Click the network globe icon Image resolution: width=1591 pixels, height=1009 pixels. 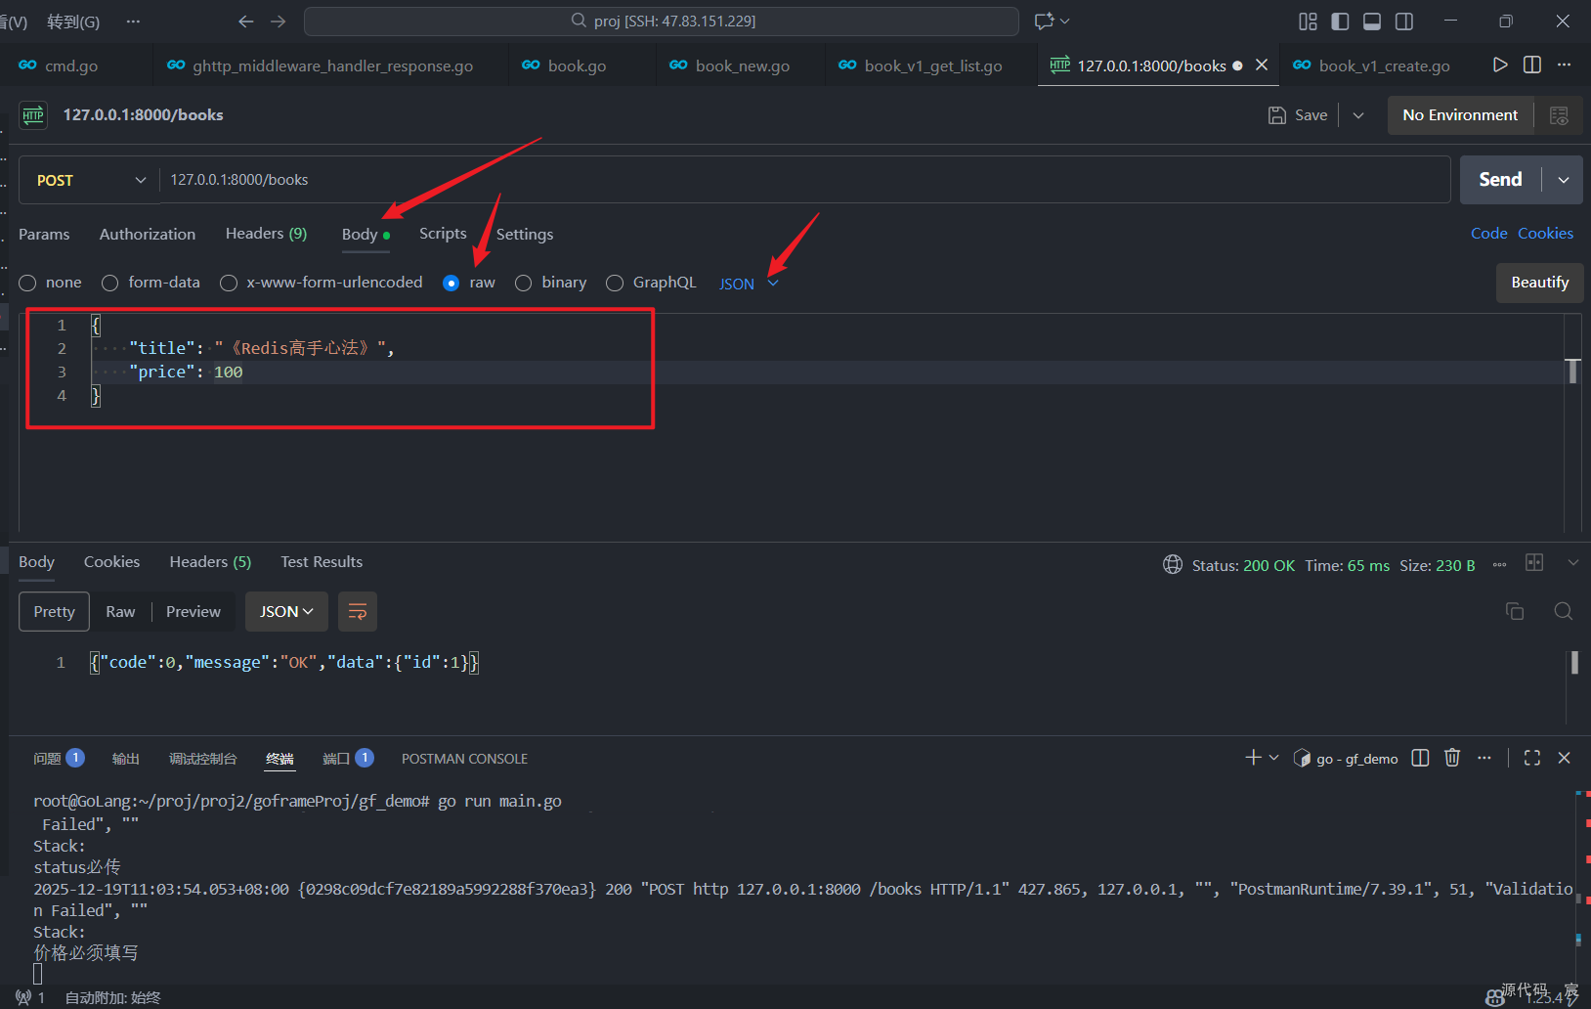point(1172,564)
